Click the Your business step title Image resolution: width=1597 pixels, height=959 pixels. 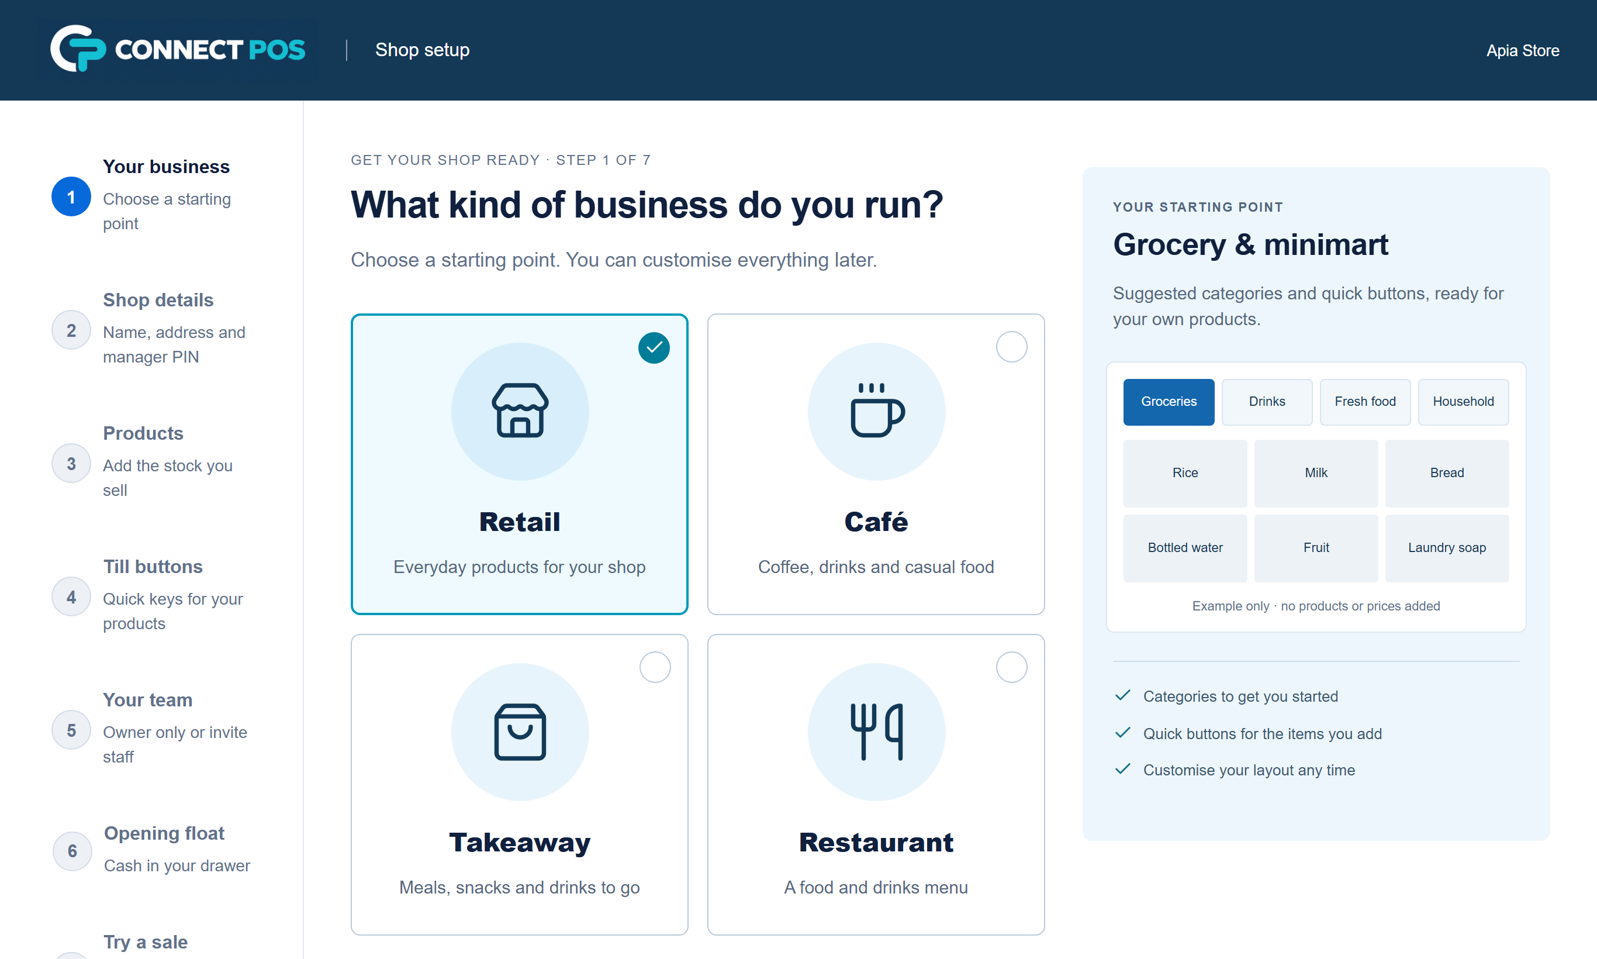(166, 167)
